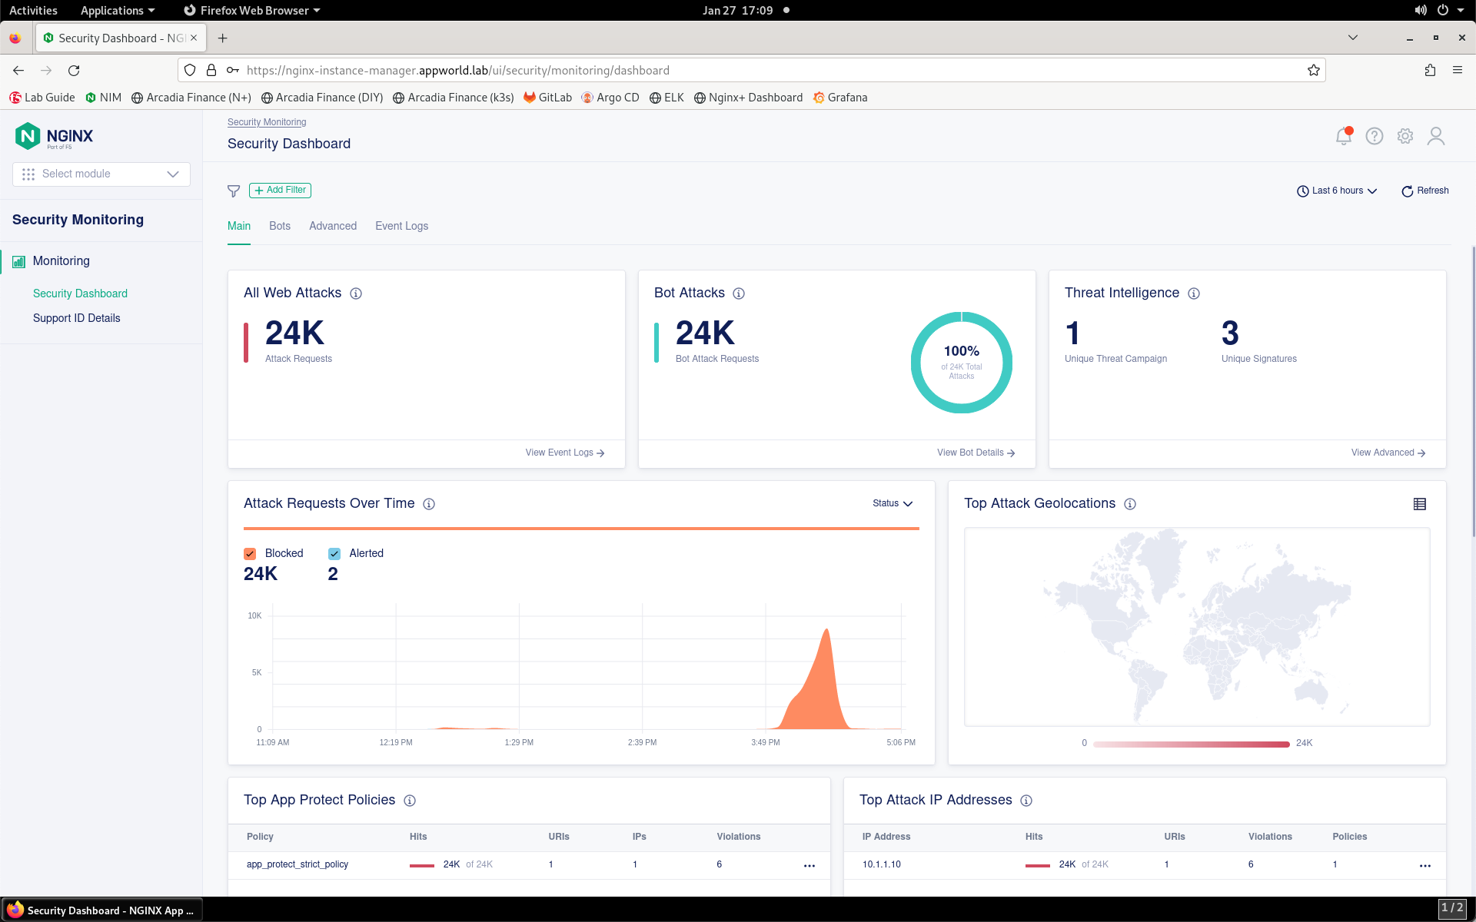Switch to the Event Logs tab
1476x922 pixels.
tap(402, 227)
